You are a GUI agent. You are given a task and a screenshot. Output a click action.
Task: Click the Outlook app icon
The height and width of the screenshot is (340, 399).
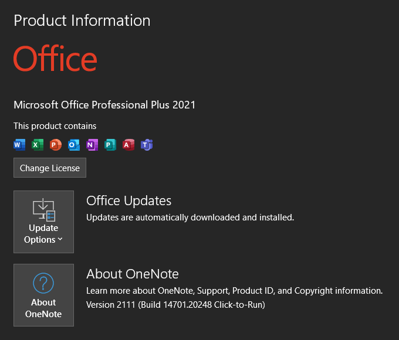coord(74,145)
